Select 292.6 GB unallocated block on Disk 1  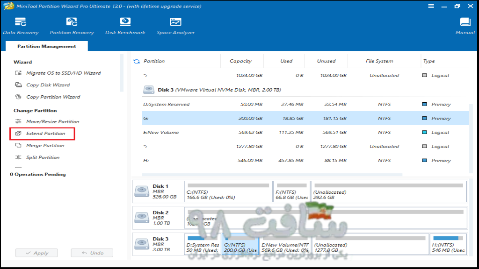pyautogui.click(x=389, y=191)
